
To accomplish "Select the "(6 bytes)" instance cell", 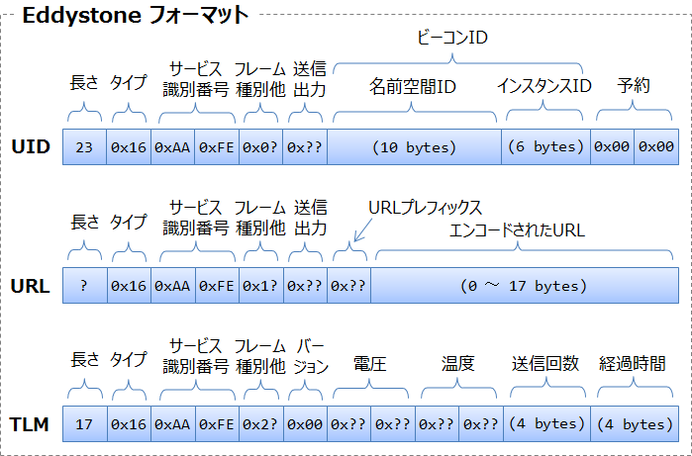I will (545, 146).
